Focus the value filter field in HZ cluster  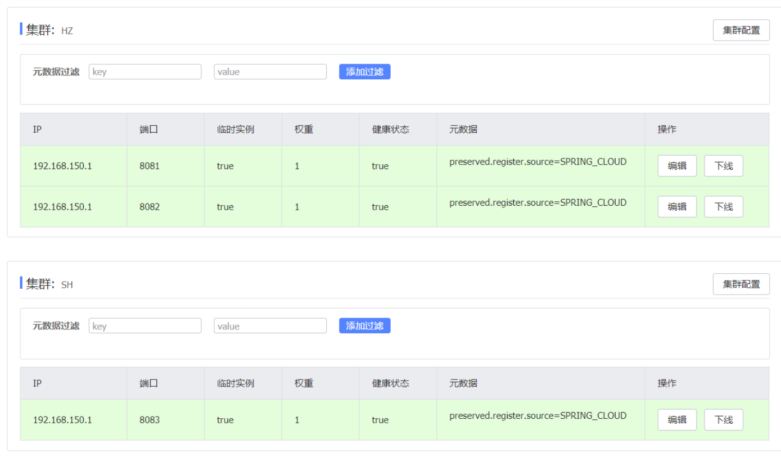click(x=270, y=72)
